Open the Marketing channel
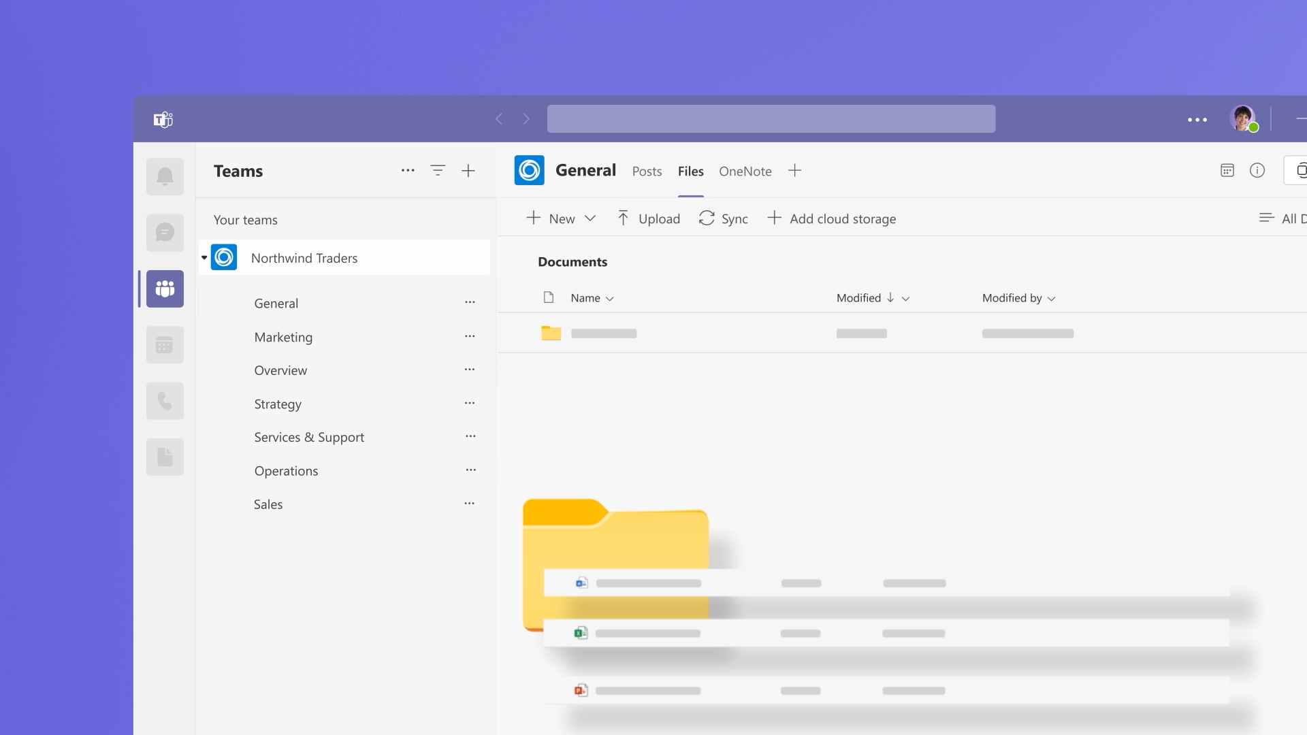This screenshot has width=1307, height=735. point(283,337)
